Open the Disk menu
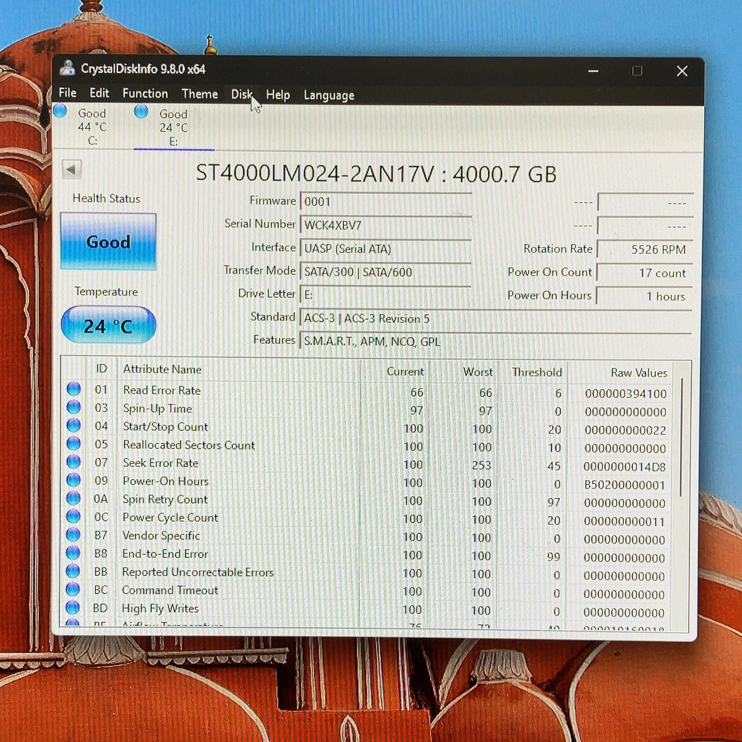This screenshot has height=742, width=742. pyautogui.click(x=241, y=94)
